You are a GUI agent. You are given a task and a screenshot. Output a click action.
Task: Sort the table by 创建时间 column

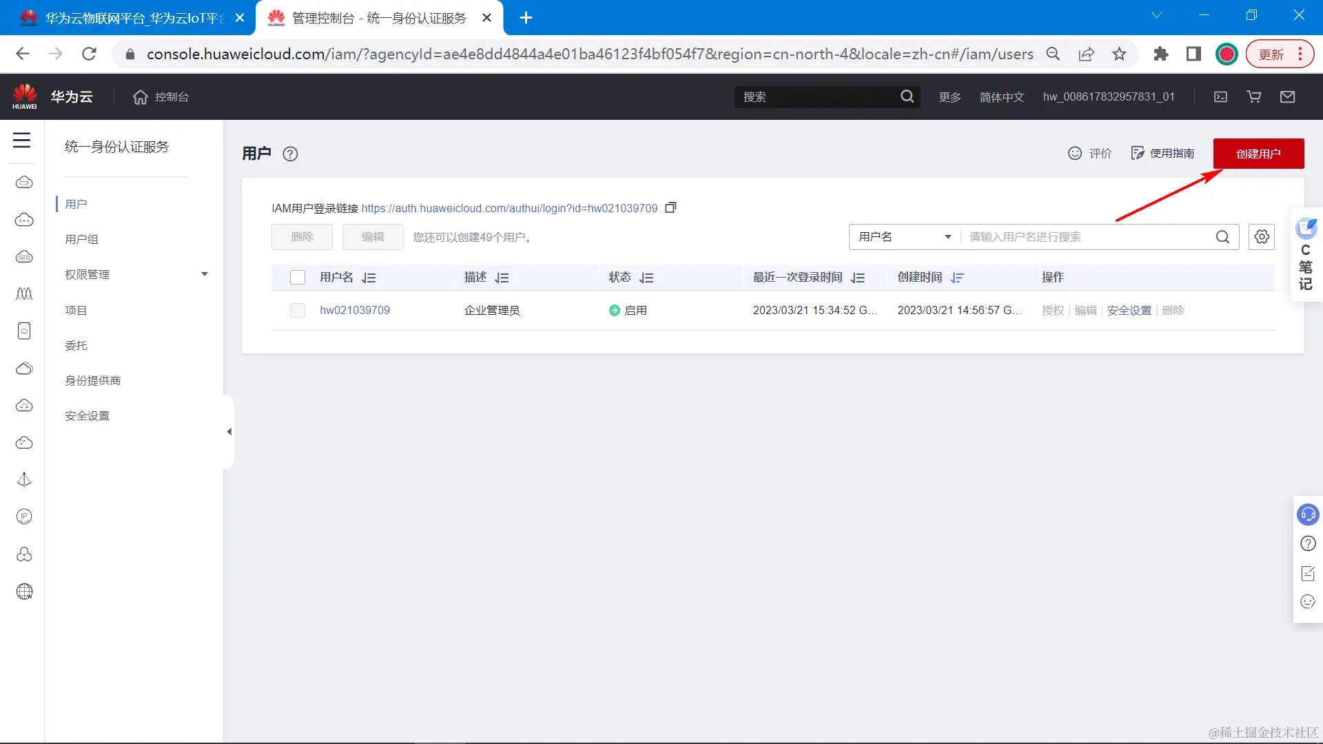957,278
